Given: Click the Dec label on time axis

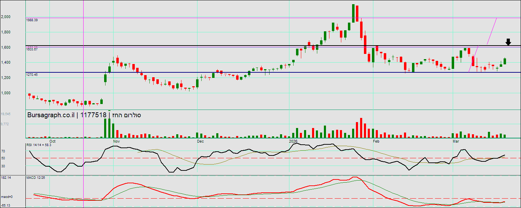Looking at the screenshot, I should (x=200, y=142).
